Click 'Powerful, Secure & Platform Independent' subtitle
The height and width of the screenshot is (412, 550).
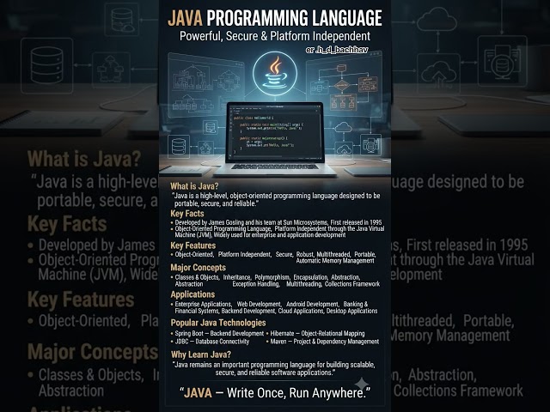(x=275, y=36)
